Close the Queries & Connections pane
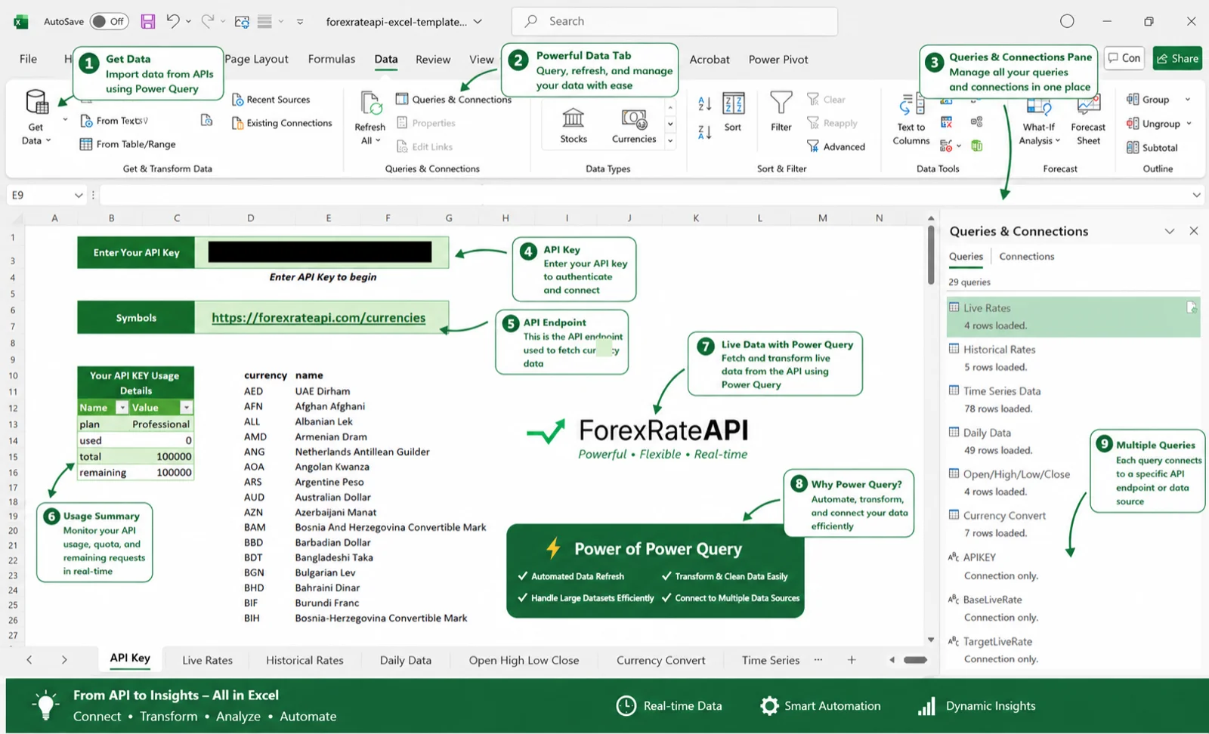The image size is (1209, 734). (x=1194, y=231)
